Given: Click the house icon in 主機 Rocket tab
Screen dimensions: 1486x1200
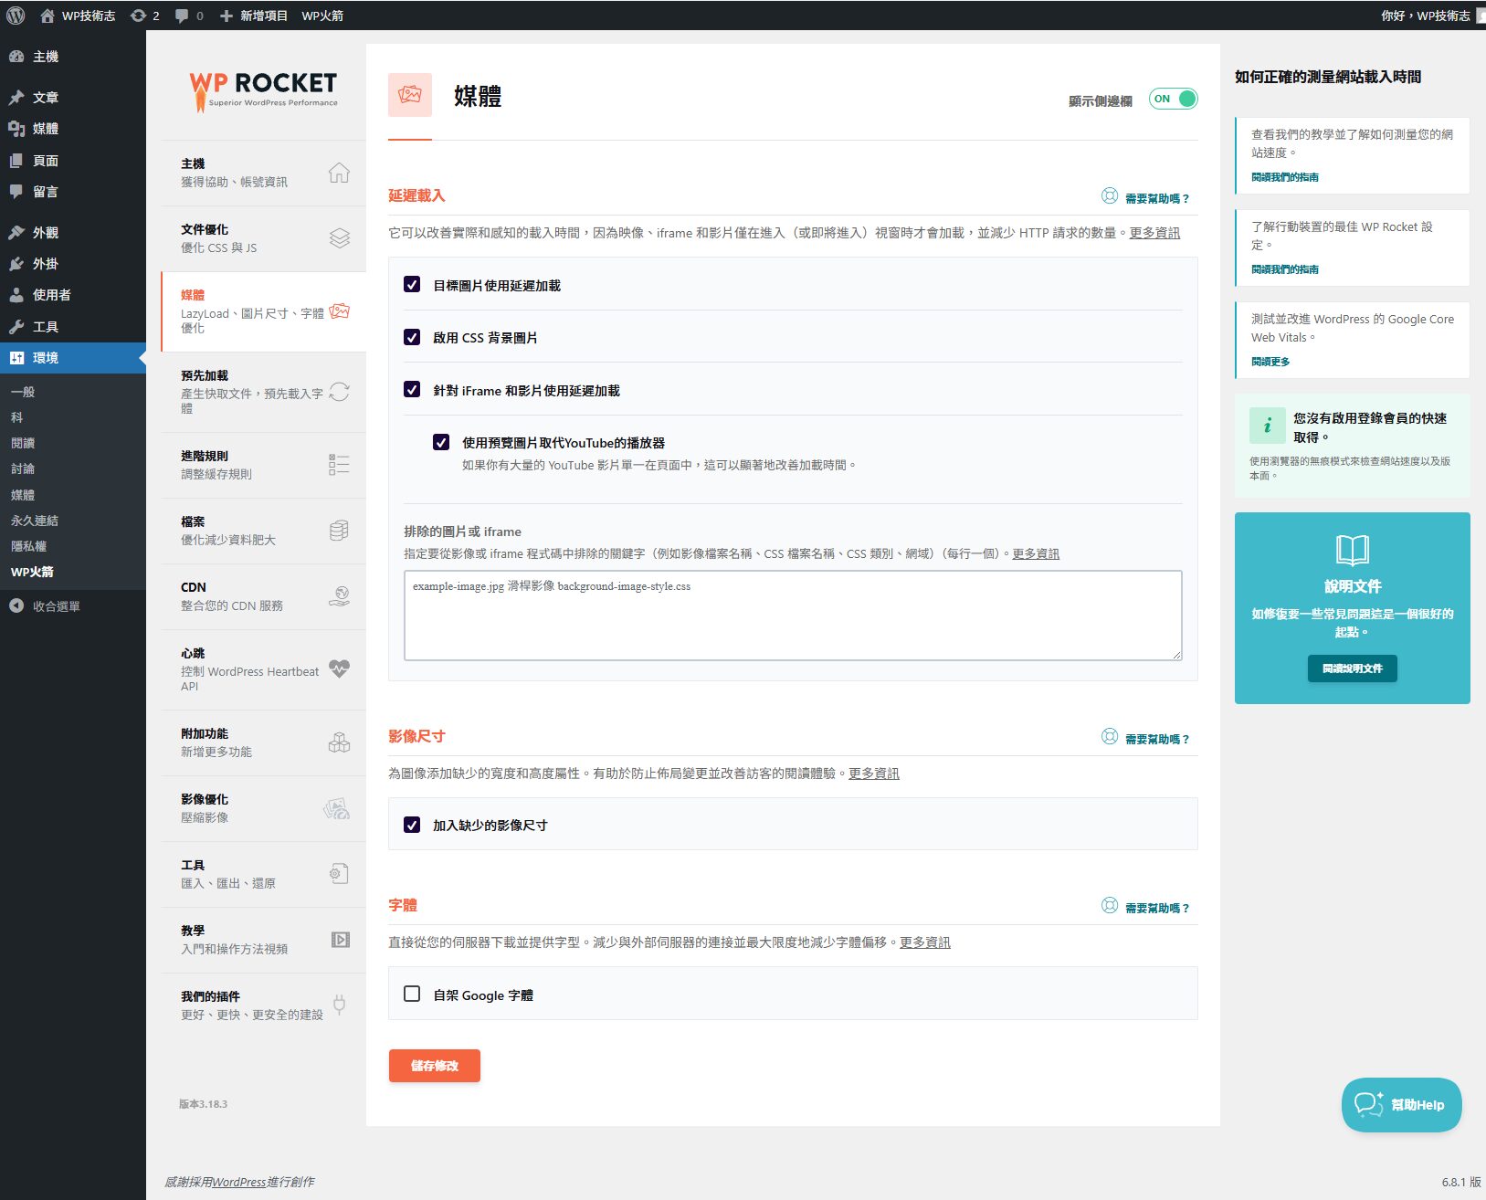Looking at the screenshot, I should 339,173.
